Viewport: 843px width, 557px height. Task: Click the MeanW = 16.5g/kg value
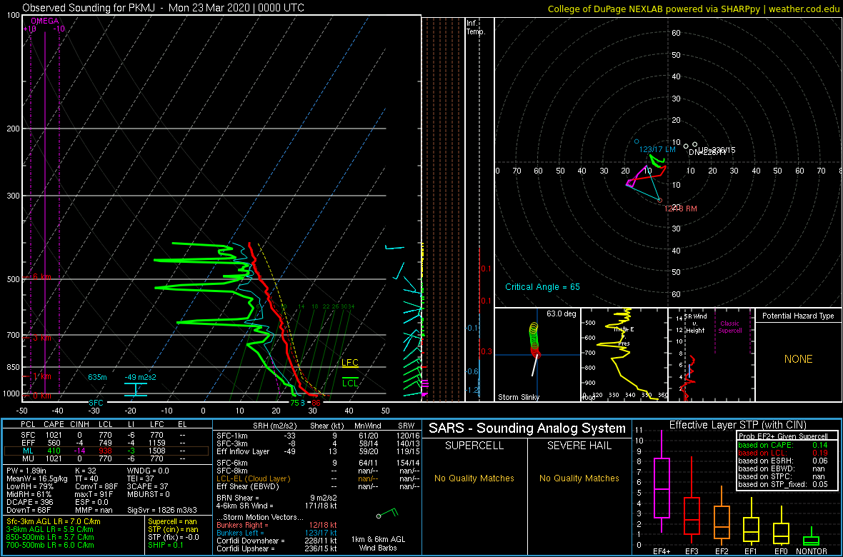click(x=36, y=480)
